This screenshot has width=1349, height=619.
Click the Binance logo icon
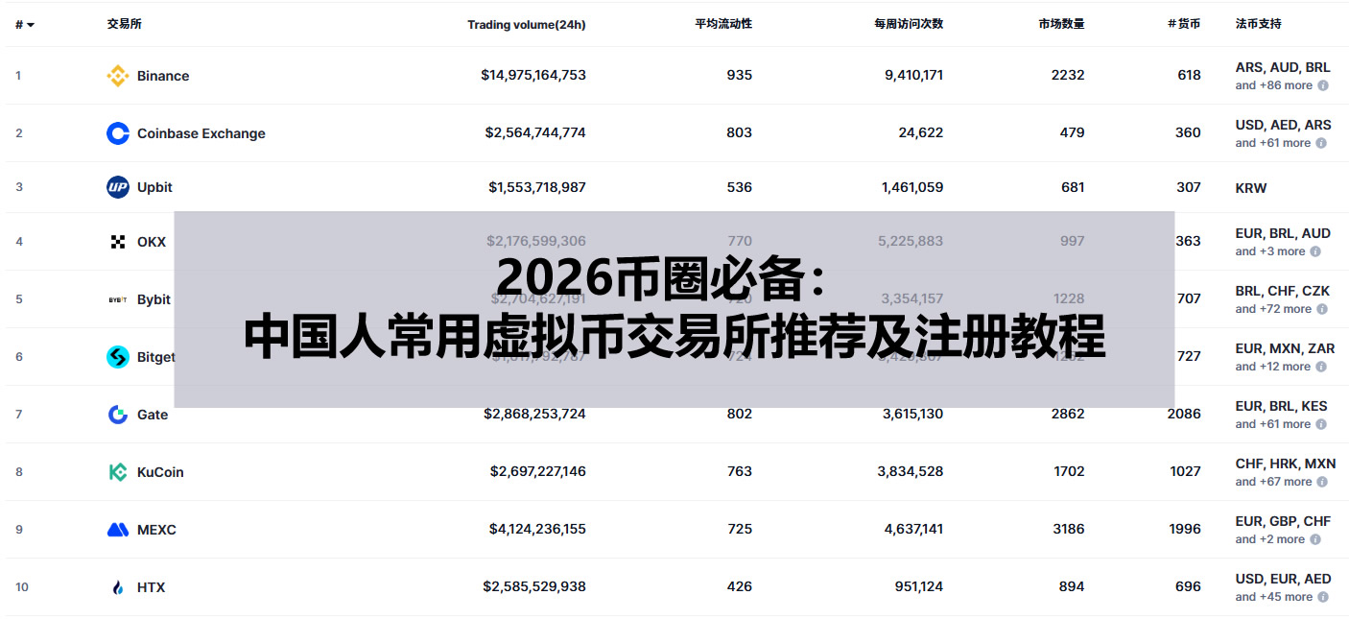tap(118, 76)
